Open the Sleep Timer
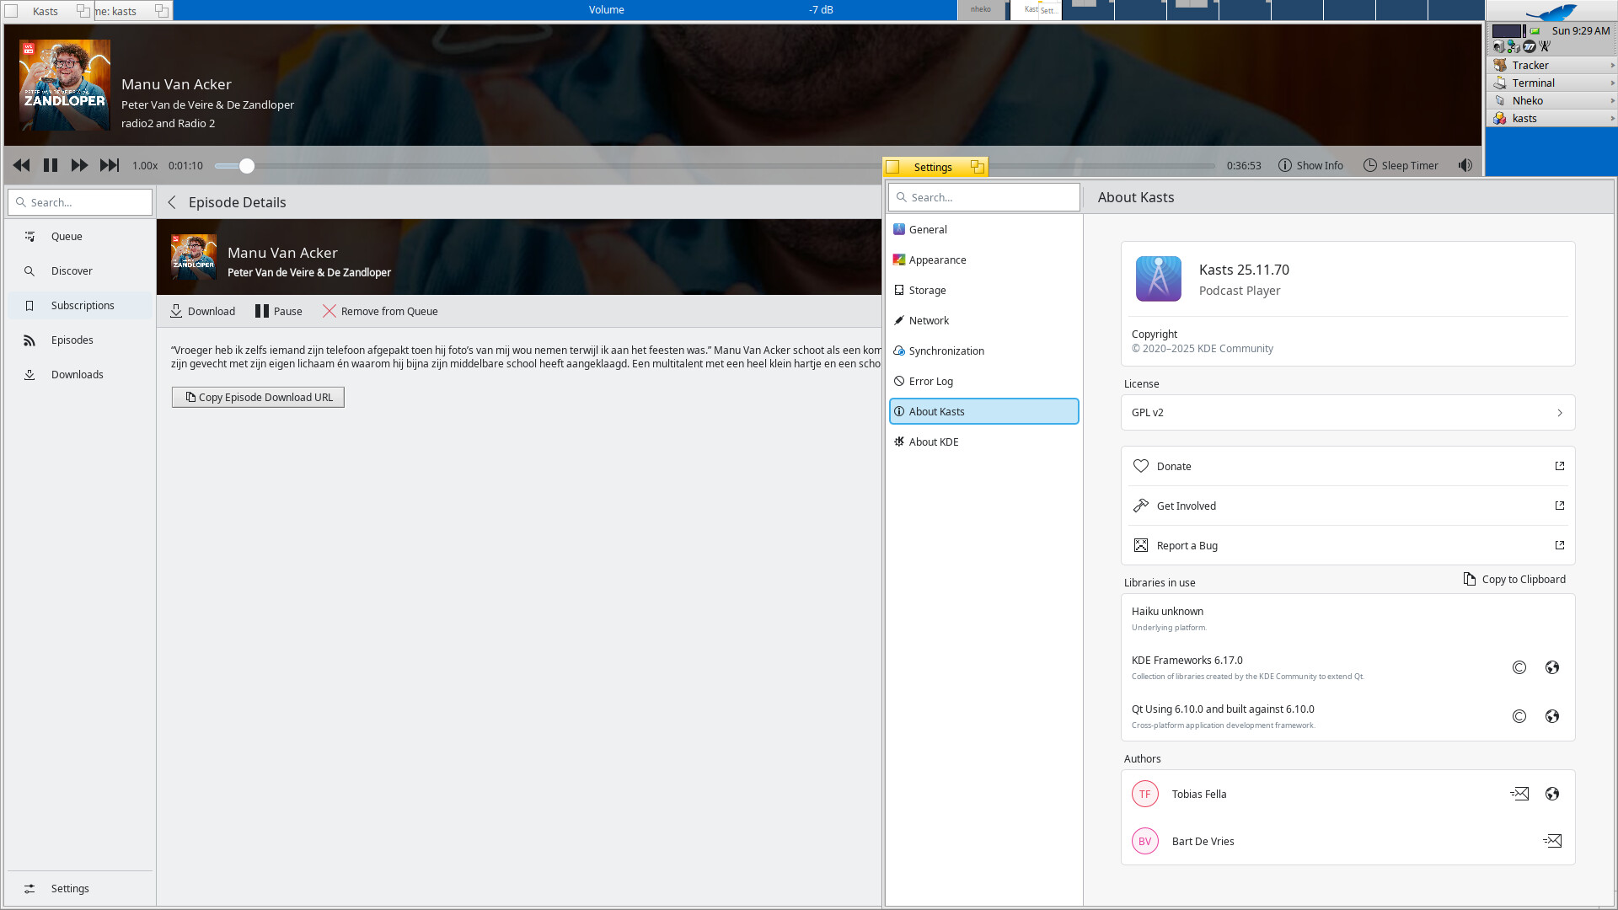This screenshot has height=910, width=1618. tap(1401, 166)
